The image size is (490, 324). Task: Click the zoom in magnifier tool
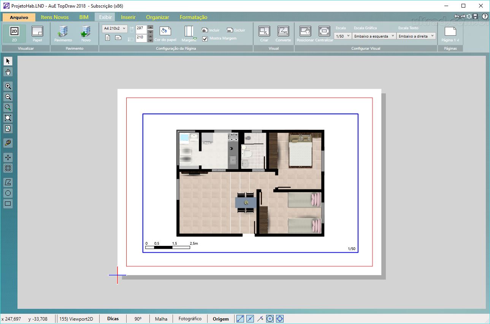8,86
